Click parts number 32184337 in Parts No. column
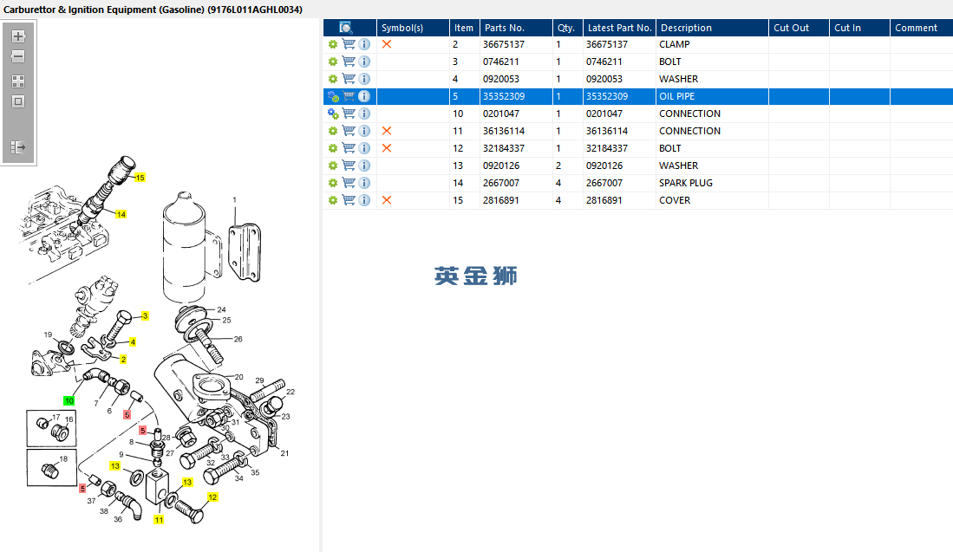Image resolution: width=953 pixels, height=552 pixels. click(504, 148)
